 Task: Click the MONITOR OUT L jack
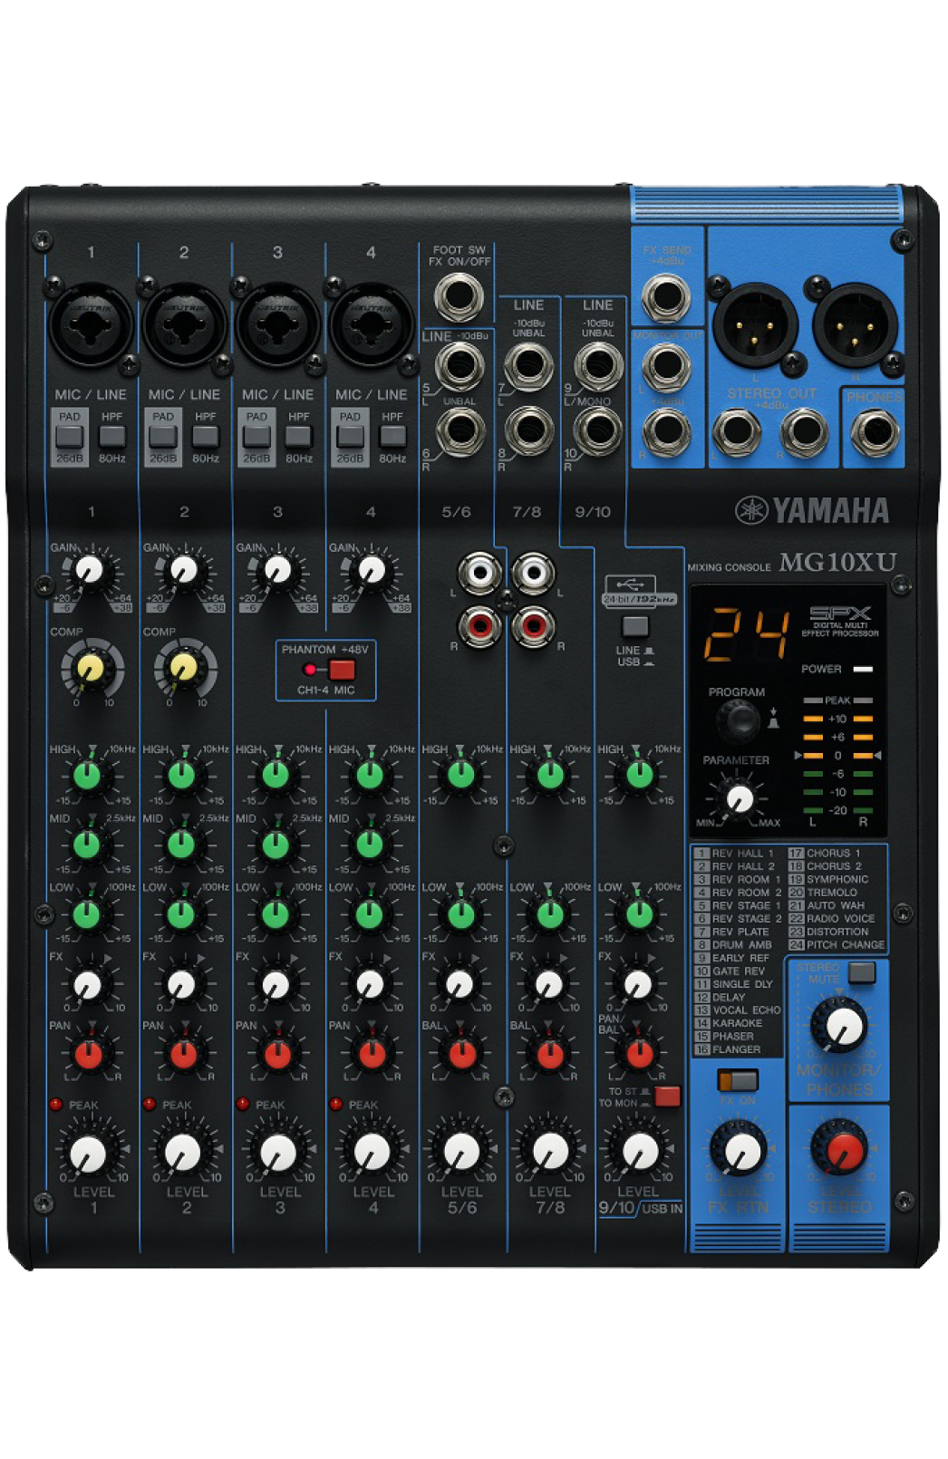[x=666, y=366]
